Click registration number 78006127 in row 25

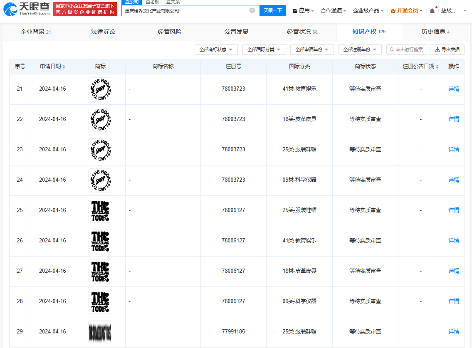click(x=233, y=210)
